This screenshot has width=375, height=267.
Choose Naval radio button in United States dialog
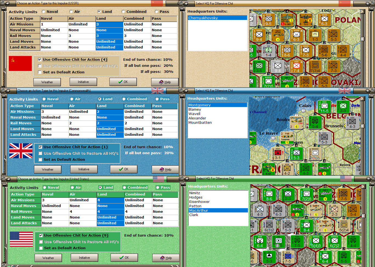(x=44, y=188)
